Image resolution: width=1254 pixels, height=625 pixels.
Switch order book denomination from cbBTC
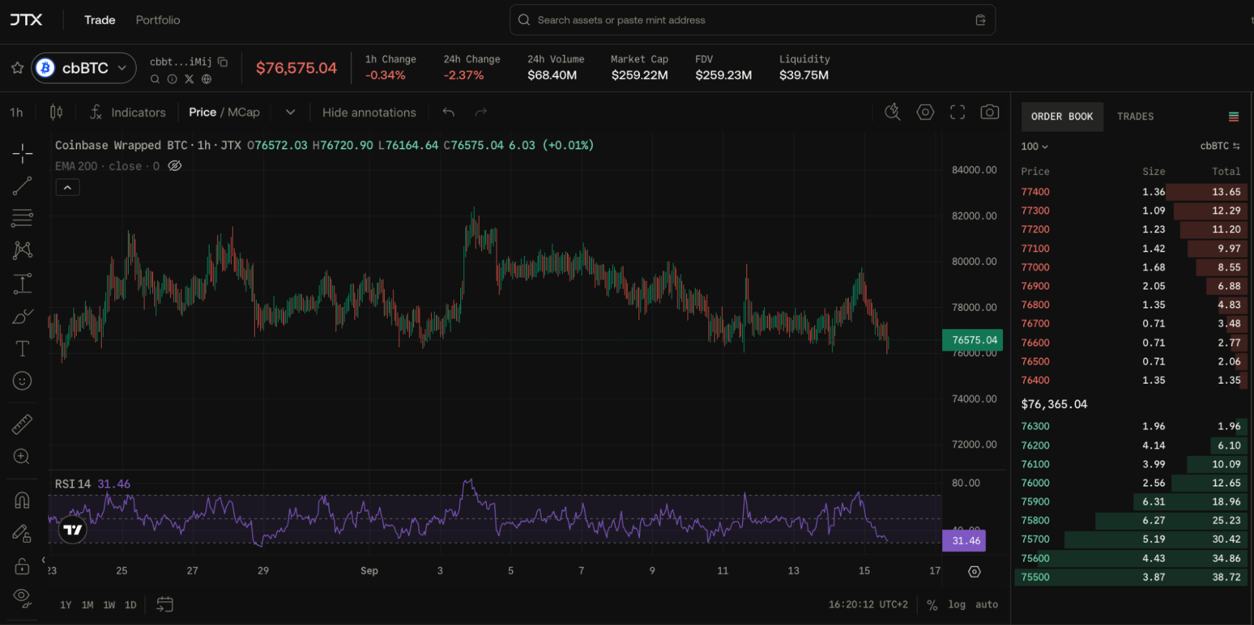pyautogui.click(x=1220, y=146)
